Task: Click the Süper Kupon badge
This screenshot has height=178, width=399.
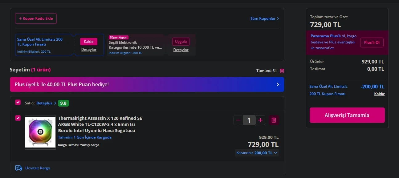Action: (x=119, y=37)
